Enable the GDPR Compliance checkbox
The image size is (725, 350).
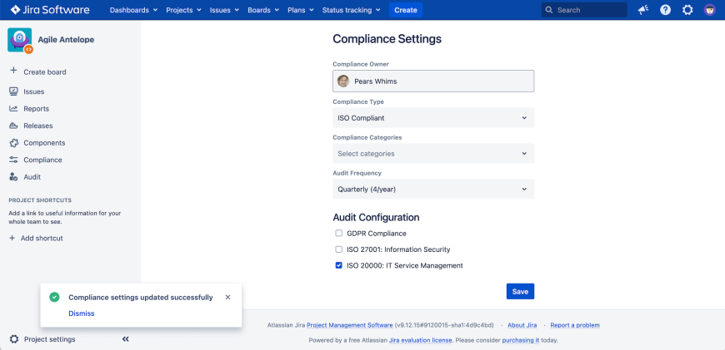pos(339,234)
